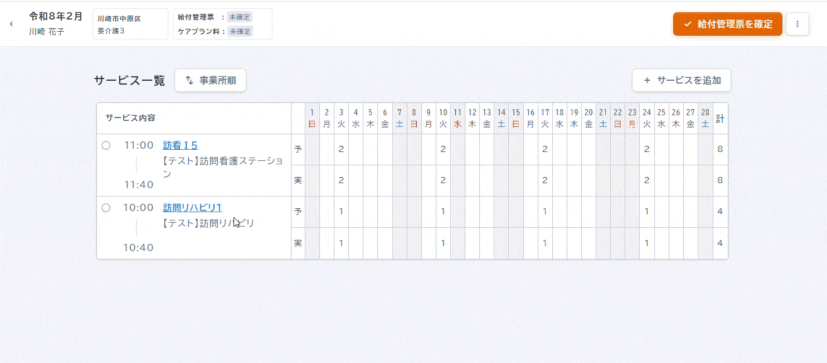Screen dimensions: 827x363
Task: Click 訪看Ⅰ5 planned cell for day 3
Action: click(x=341, y=149)
